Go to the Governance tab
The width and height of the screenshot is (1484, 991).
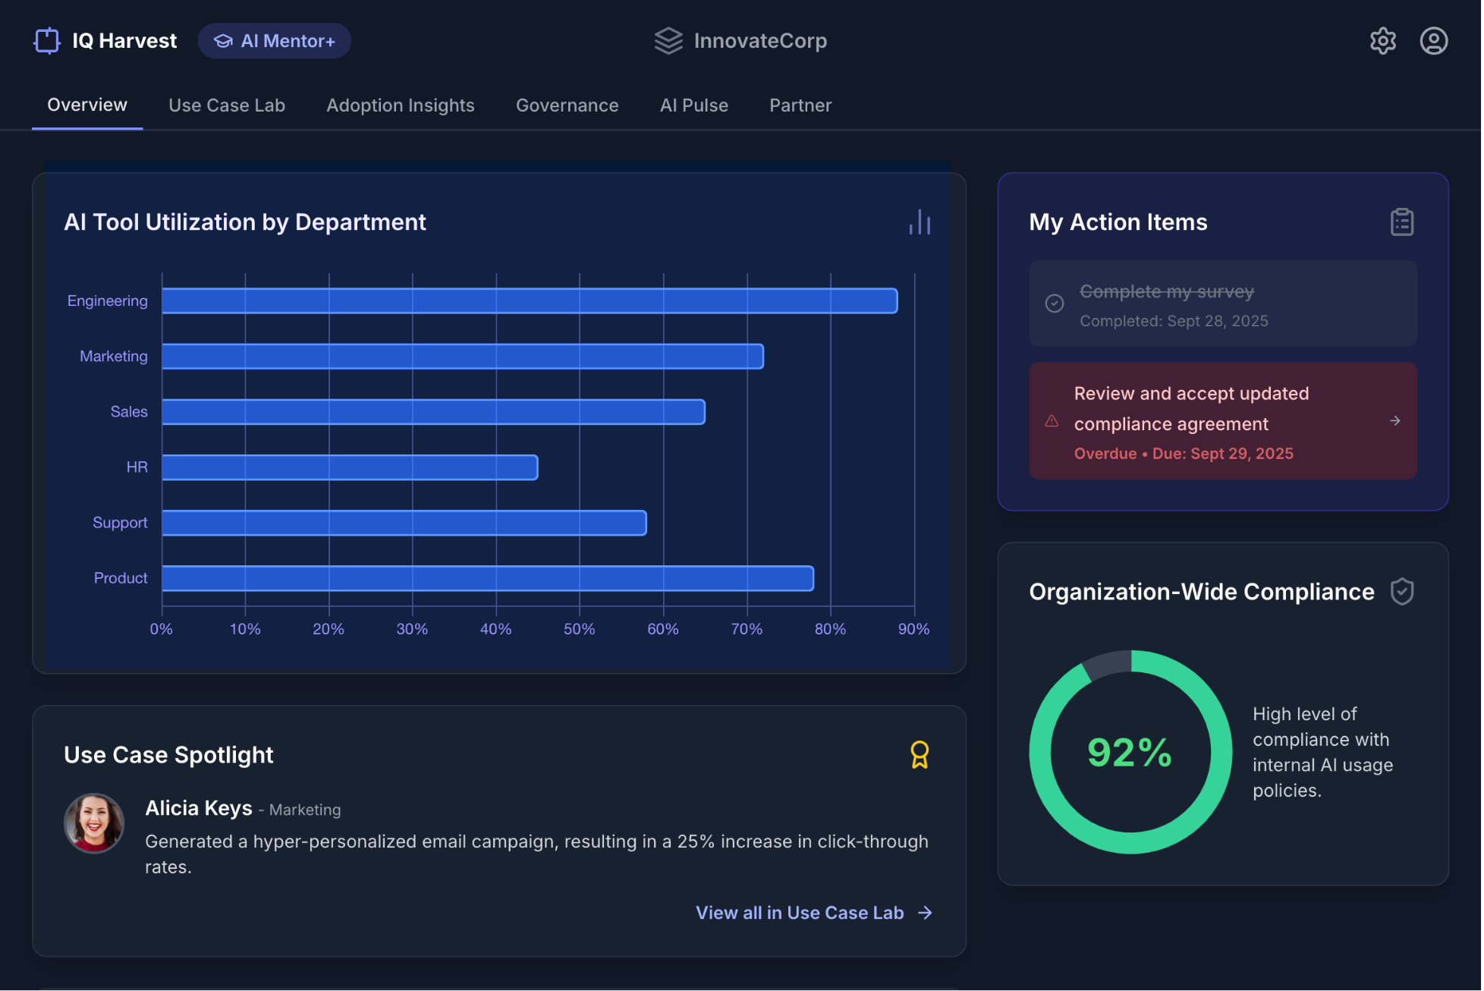(567, 105)
